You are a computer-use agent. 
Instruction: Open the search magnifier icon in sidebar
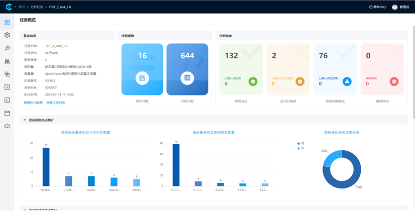pos(7,48)
